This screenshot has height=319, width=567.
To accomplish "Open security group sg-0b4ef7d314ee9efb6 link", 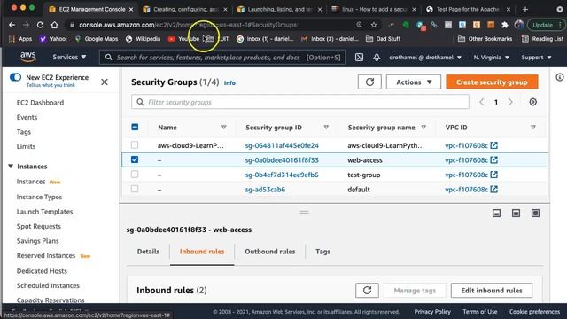I will [282, 175].
